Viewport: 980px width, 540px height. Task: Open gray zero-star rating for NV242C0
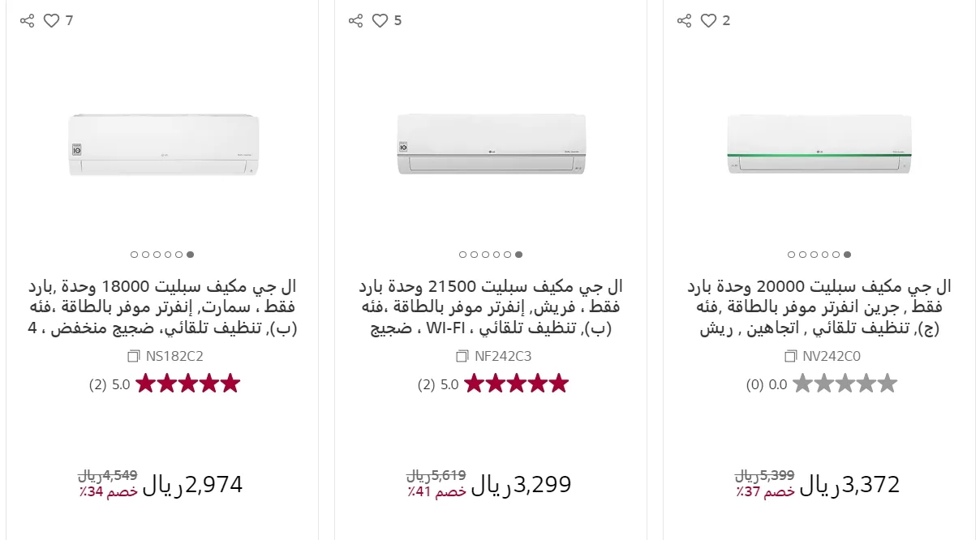coord(845,384)
